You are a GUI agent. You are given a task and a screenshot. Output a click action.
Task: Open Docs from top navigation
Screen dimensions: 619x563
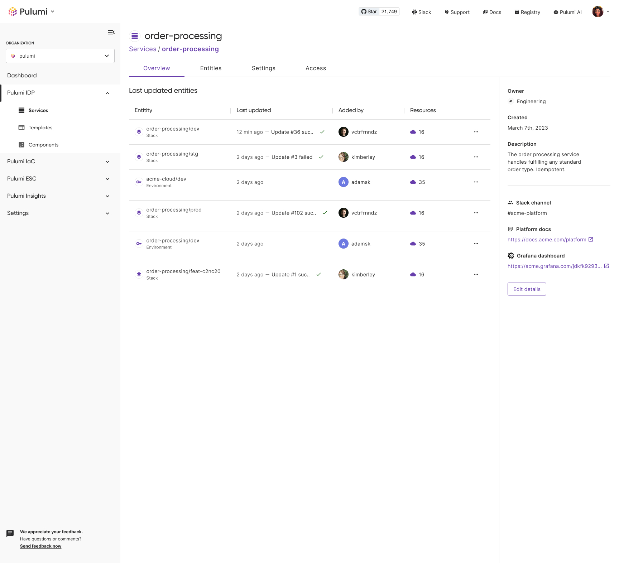pyautogui.click(x=492, y=12)
